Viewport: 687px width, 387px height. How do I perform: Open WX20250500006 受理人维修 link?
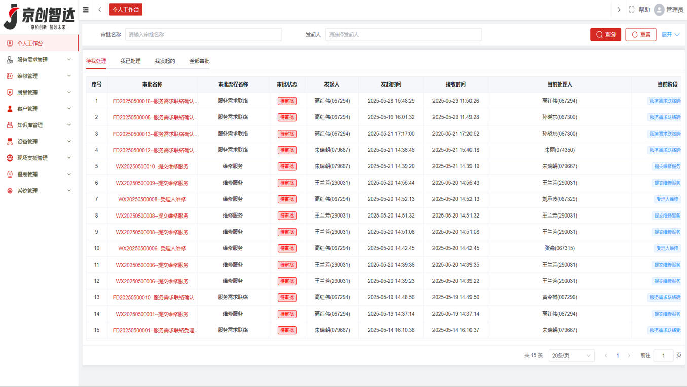[152, 248]
